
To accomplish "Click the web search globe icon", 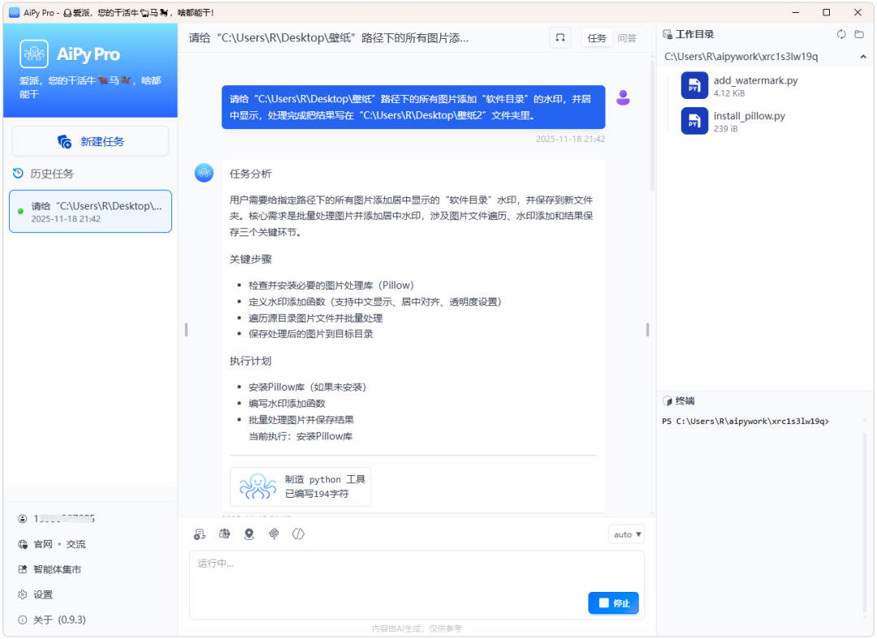I will coord(224,534).
